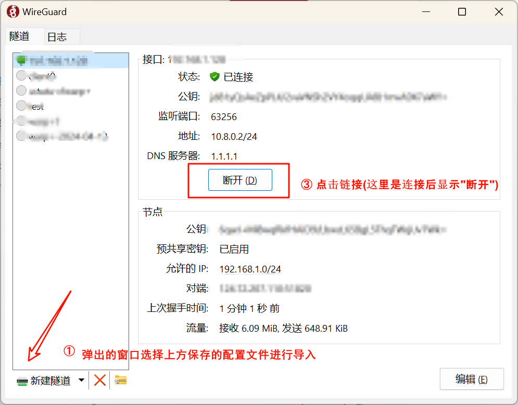Viewport: 518px width, 405px height.
Task: Click the allowed IP value 192.168.1.0/24
Action: [x=250, y=269]
